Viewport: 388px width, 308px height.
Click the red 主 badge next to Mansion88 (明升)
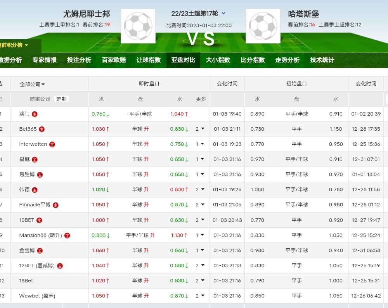(68, 235)
